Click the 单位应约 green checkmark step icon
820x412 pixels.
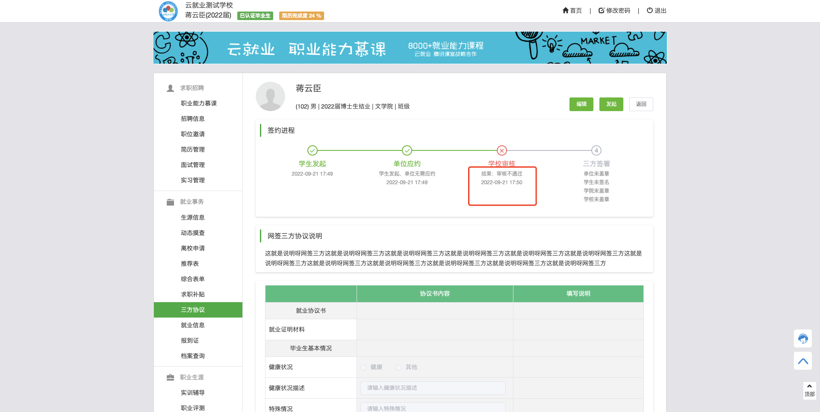(x=407, y=150)
